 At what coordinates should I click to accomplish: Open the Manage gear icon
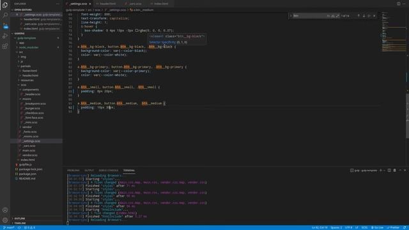point(5,220)
